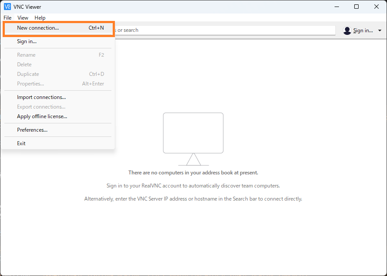The image size is (387, 276).
Task: Maximize the VNC Viewer window
Action: pos(356,7)
